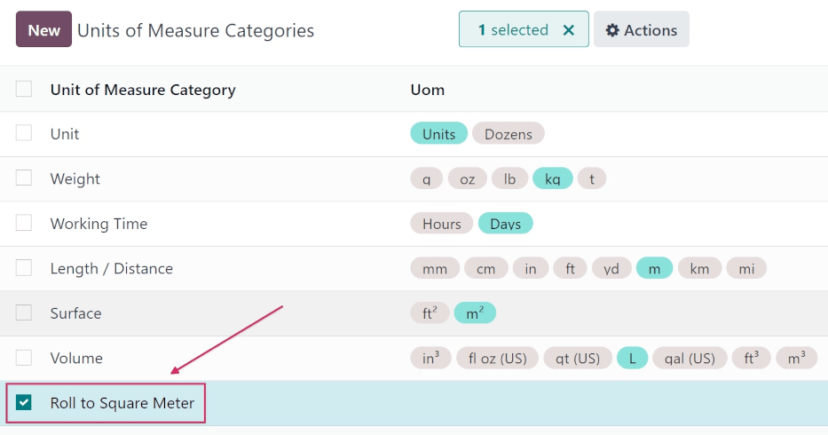Click the m² tag in Surface
The height and width of the screenshot is (435, 828).
click(x=475, y=313)
